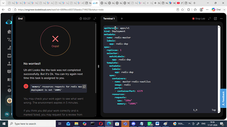227x127 pixels.
Task: Add a new terminal with plus icon
Action: [122, 19]
